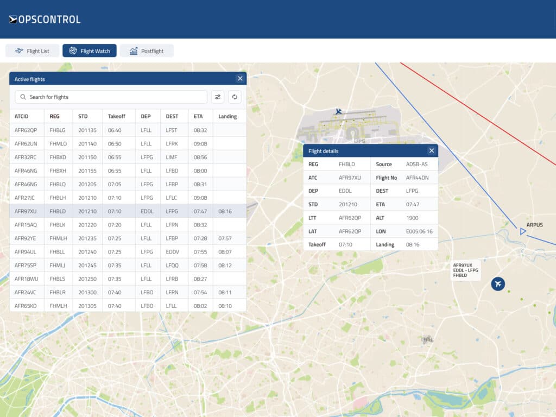This screenshot has height=417, width=556.
Task: Click the Flight details panel title
Action: click(x=324, y=151)
